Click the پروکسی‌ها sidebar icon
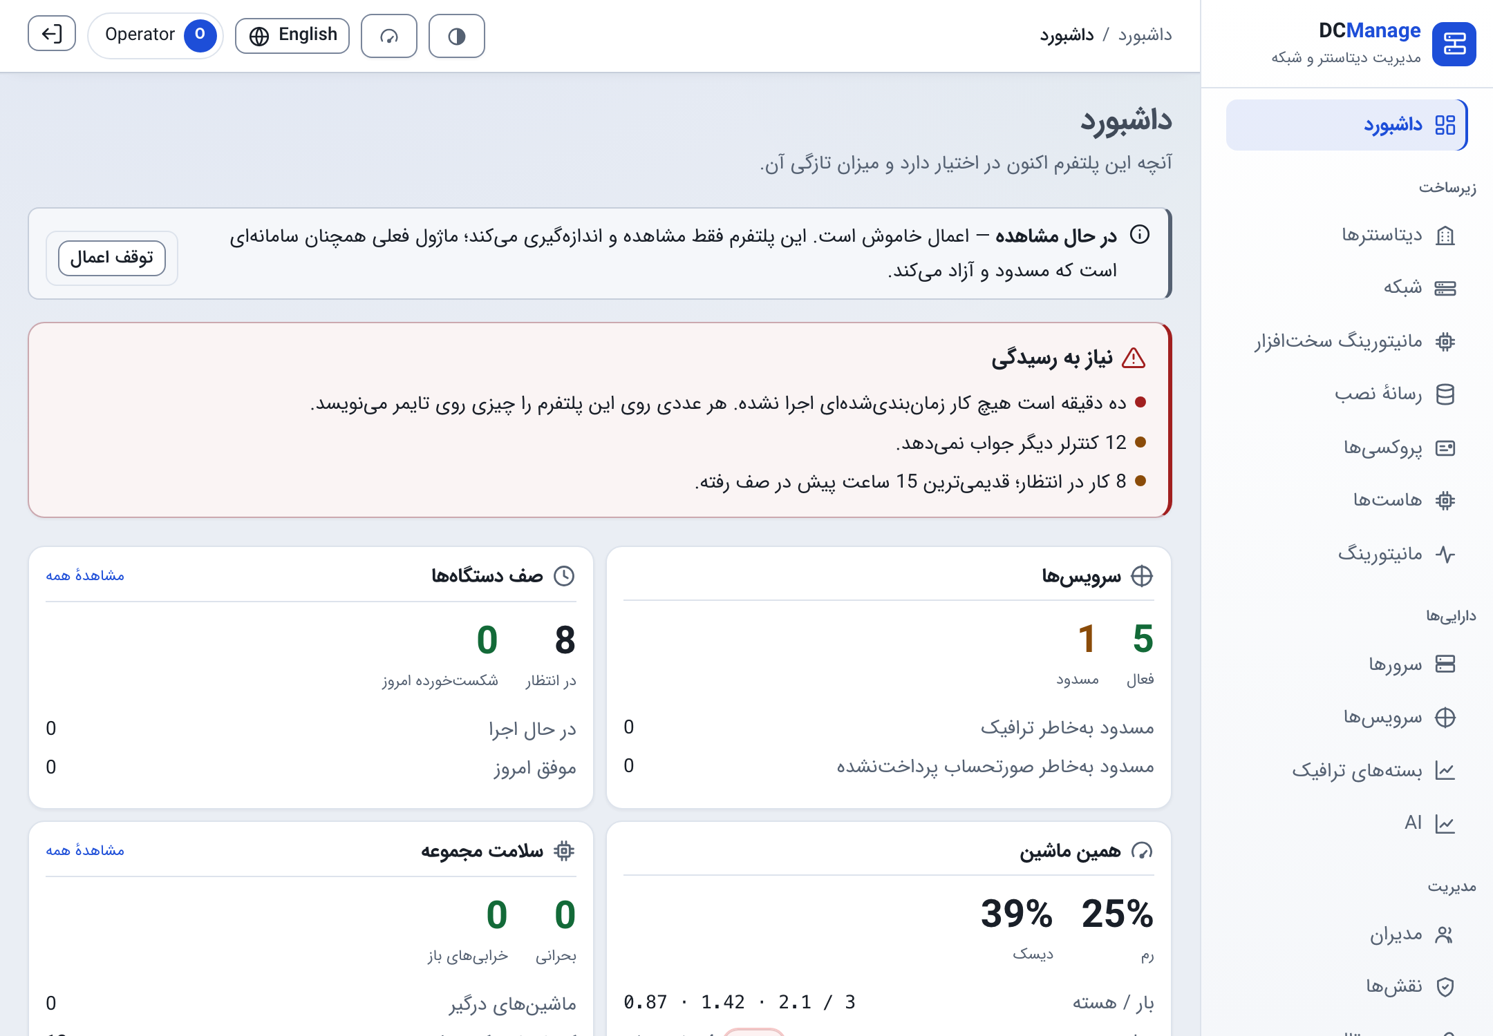 [1445, 448]
